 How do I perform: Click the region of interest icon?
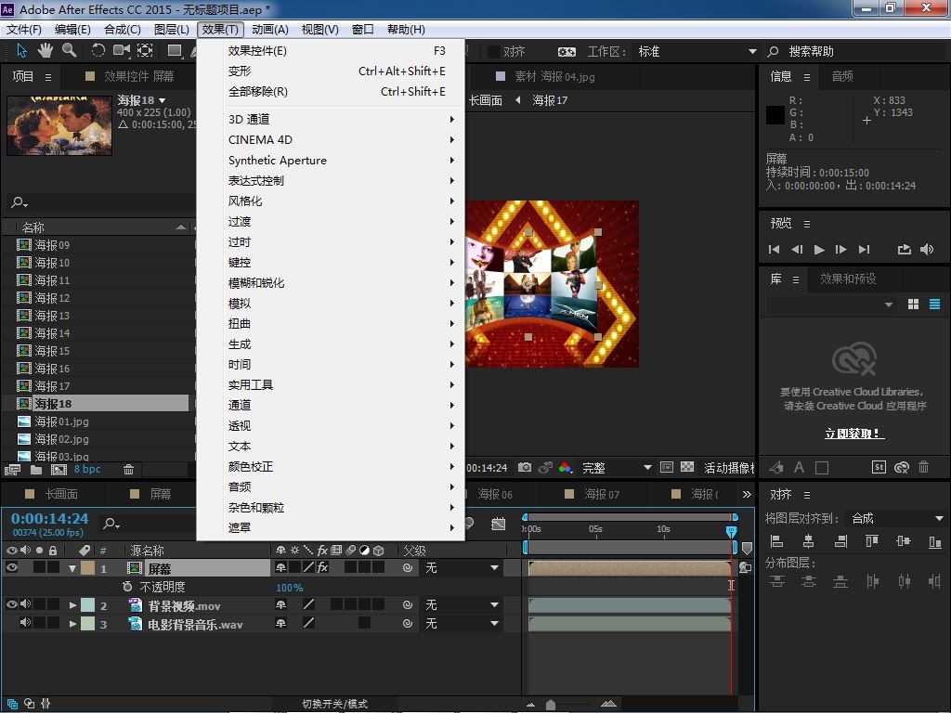pyautogui.click(x=667, y=467)
